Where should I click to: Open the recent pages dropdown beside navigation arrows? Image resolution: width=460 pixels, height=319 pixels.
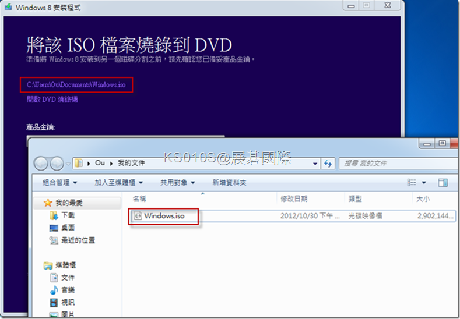click(x=68, y=164)
